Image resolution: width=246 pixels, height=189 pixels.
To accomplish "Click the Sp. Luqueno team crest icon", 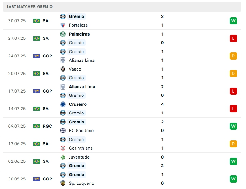I will pyautogui.click(x=63, y=183).
